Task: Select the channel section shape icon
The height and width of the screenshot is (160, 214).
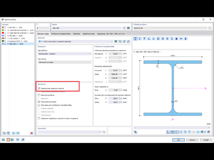Action: click(x=140, y=39)
